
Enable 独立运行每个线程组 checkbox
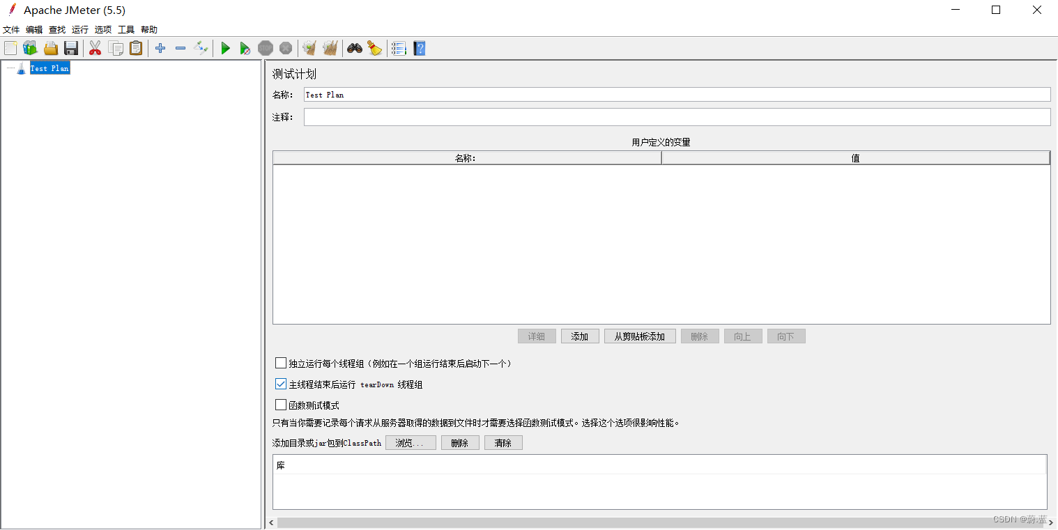(x=281, y=362)
